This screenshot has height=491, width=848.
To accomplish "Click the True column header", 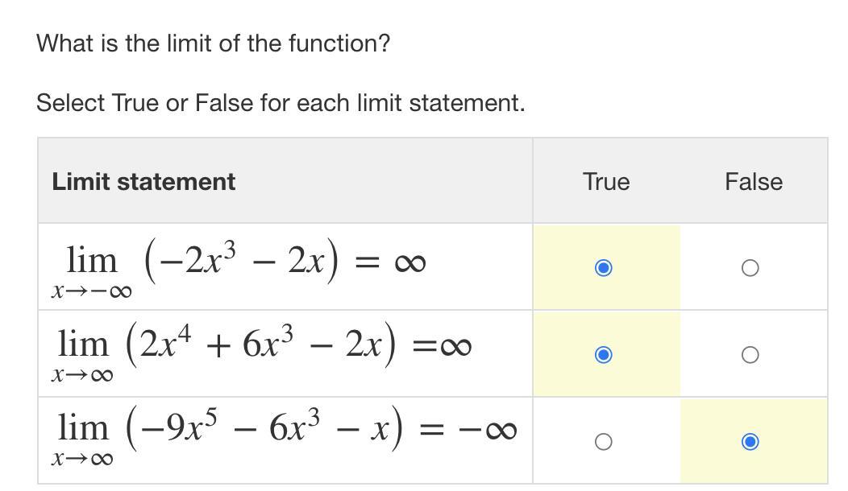I will [606, 181].
